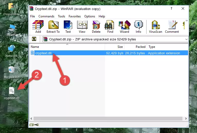Open the Tools menu

click(x=61, y=16)
